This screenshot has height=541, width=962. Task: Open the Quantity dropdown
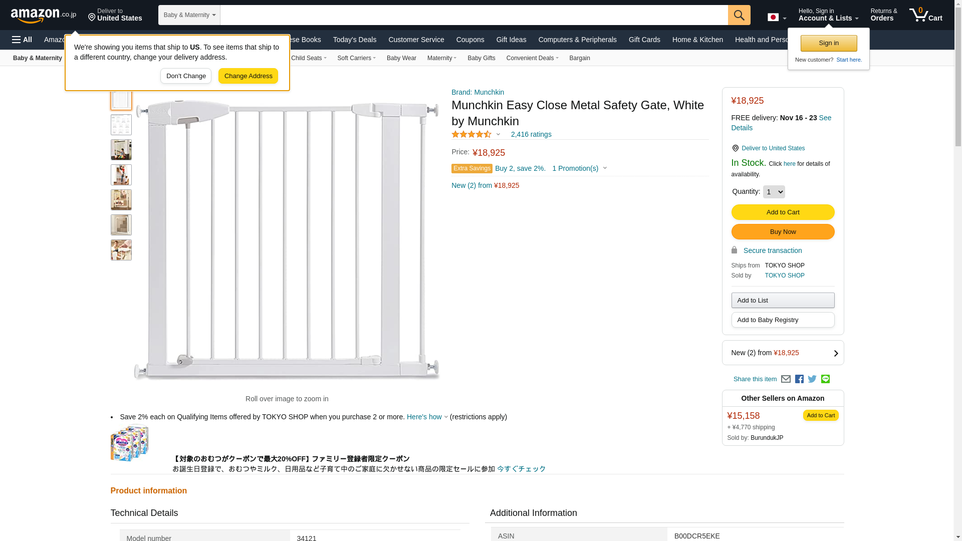pyautogui.click(x=774, y=192)
